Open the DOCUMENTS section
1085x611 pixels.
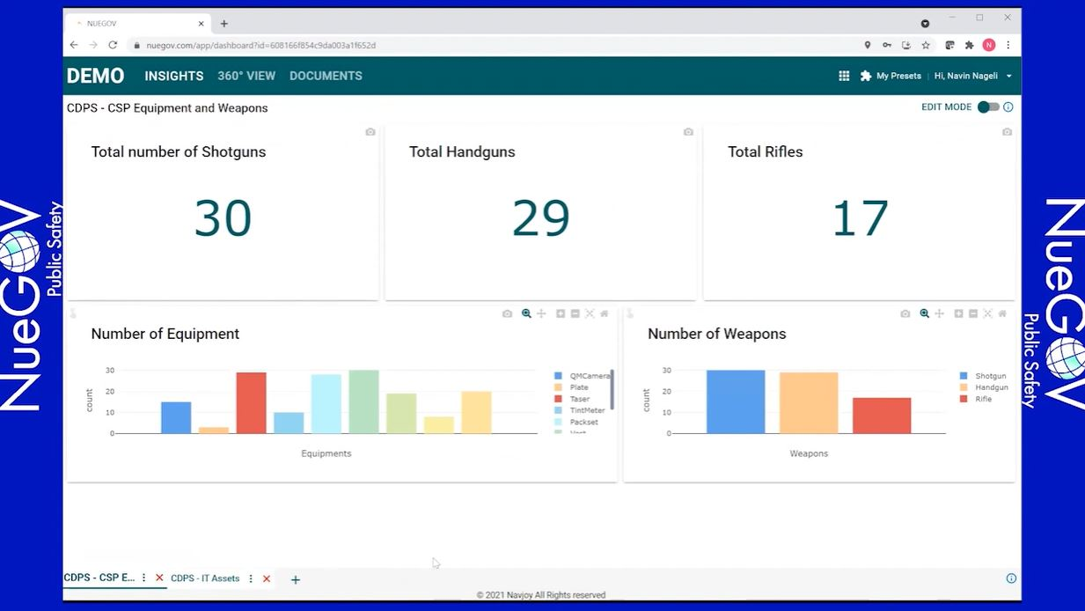326,77
